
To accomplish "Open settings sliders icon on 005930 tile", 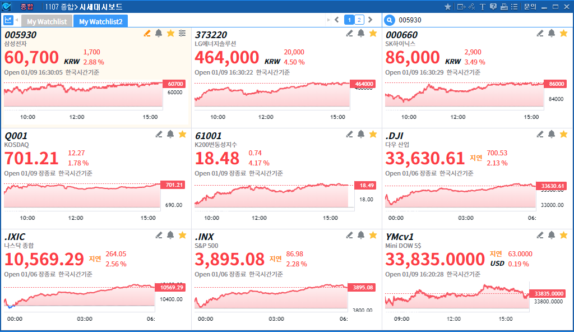I will [x=182, y=34].
